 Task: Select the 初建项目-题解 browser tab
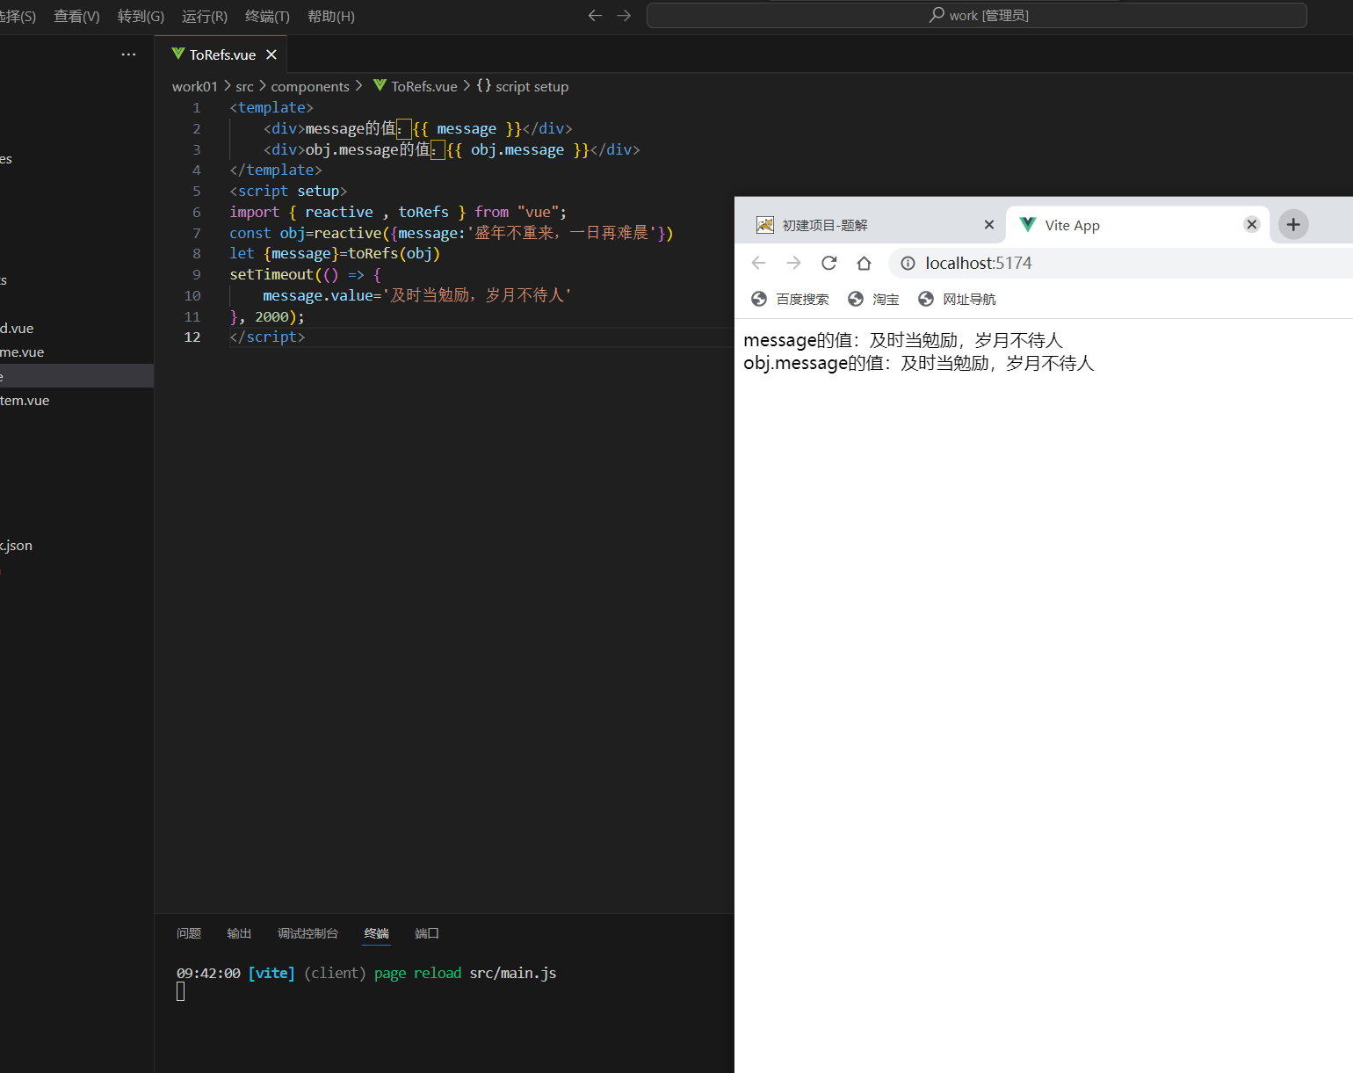tap(870, 225)
